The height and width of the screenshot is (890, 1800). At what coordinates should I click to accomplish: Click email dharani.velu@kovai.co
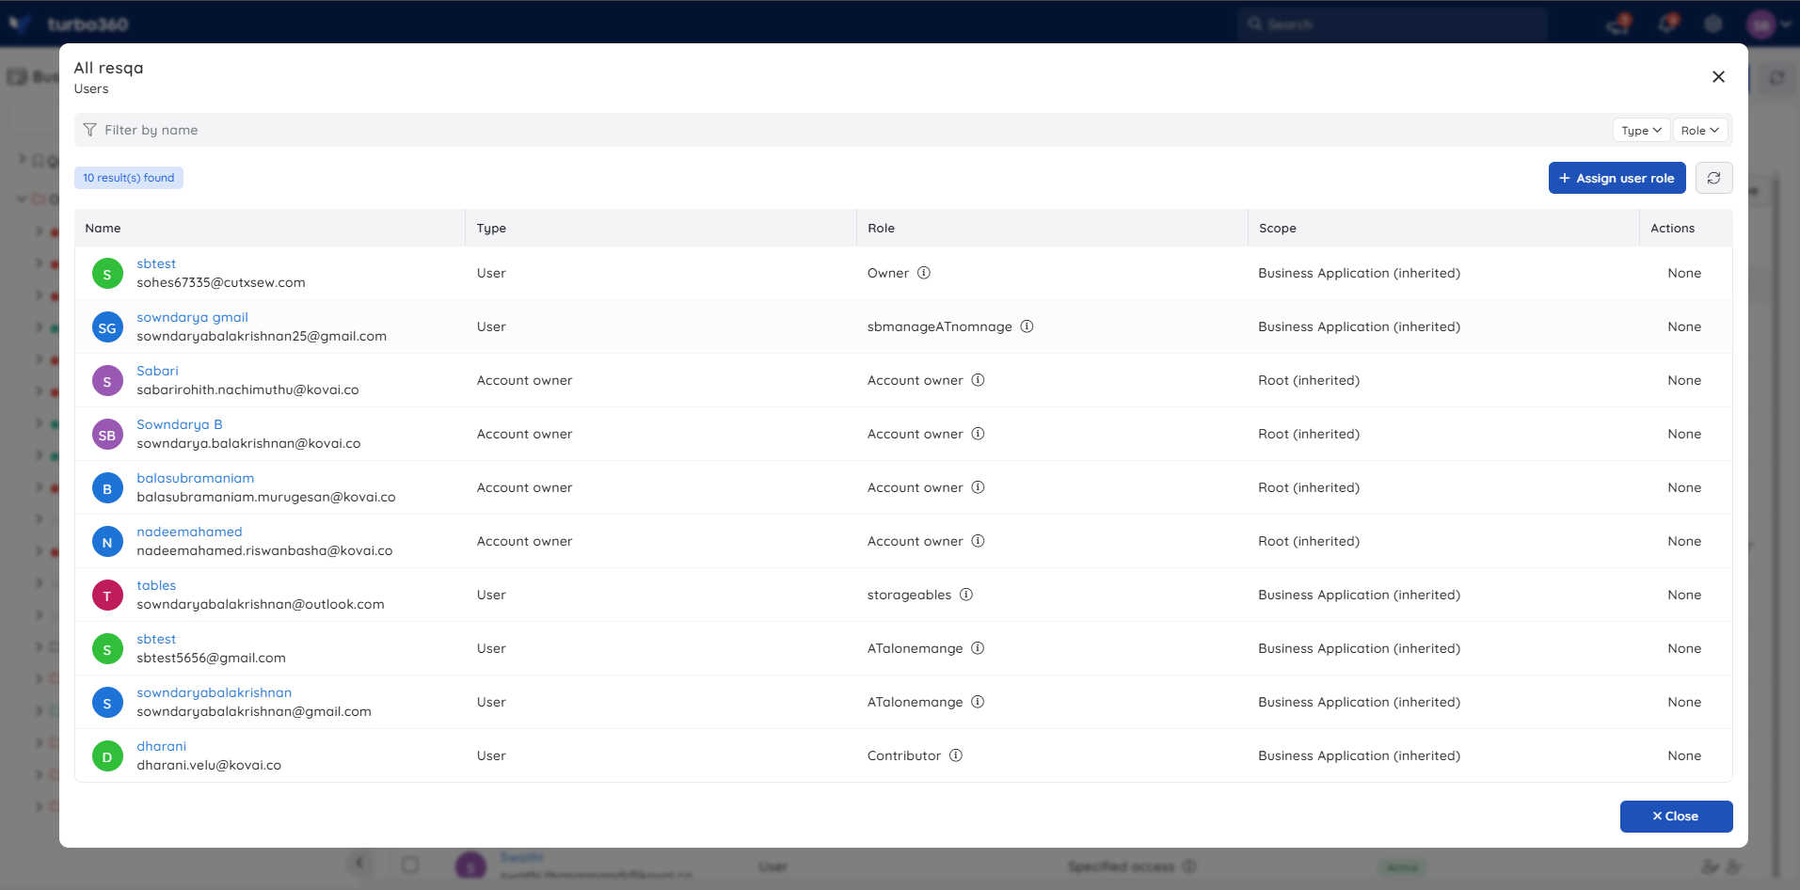pos(209,765)
